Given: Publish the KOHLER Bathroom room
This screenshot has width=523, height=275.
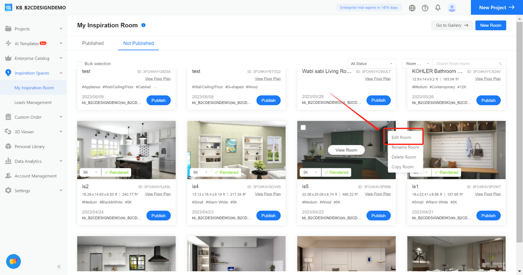Looking at the screenshot, I should [x=488, y=100].
